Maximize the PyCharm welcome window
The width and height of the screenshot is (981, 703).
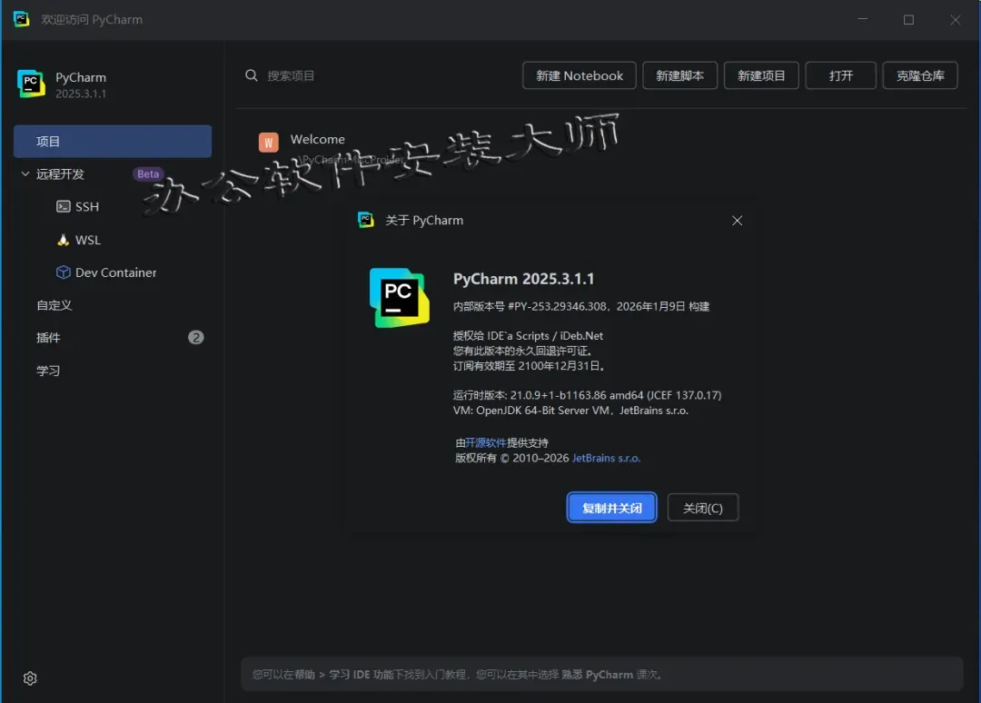pos(908,19)
